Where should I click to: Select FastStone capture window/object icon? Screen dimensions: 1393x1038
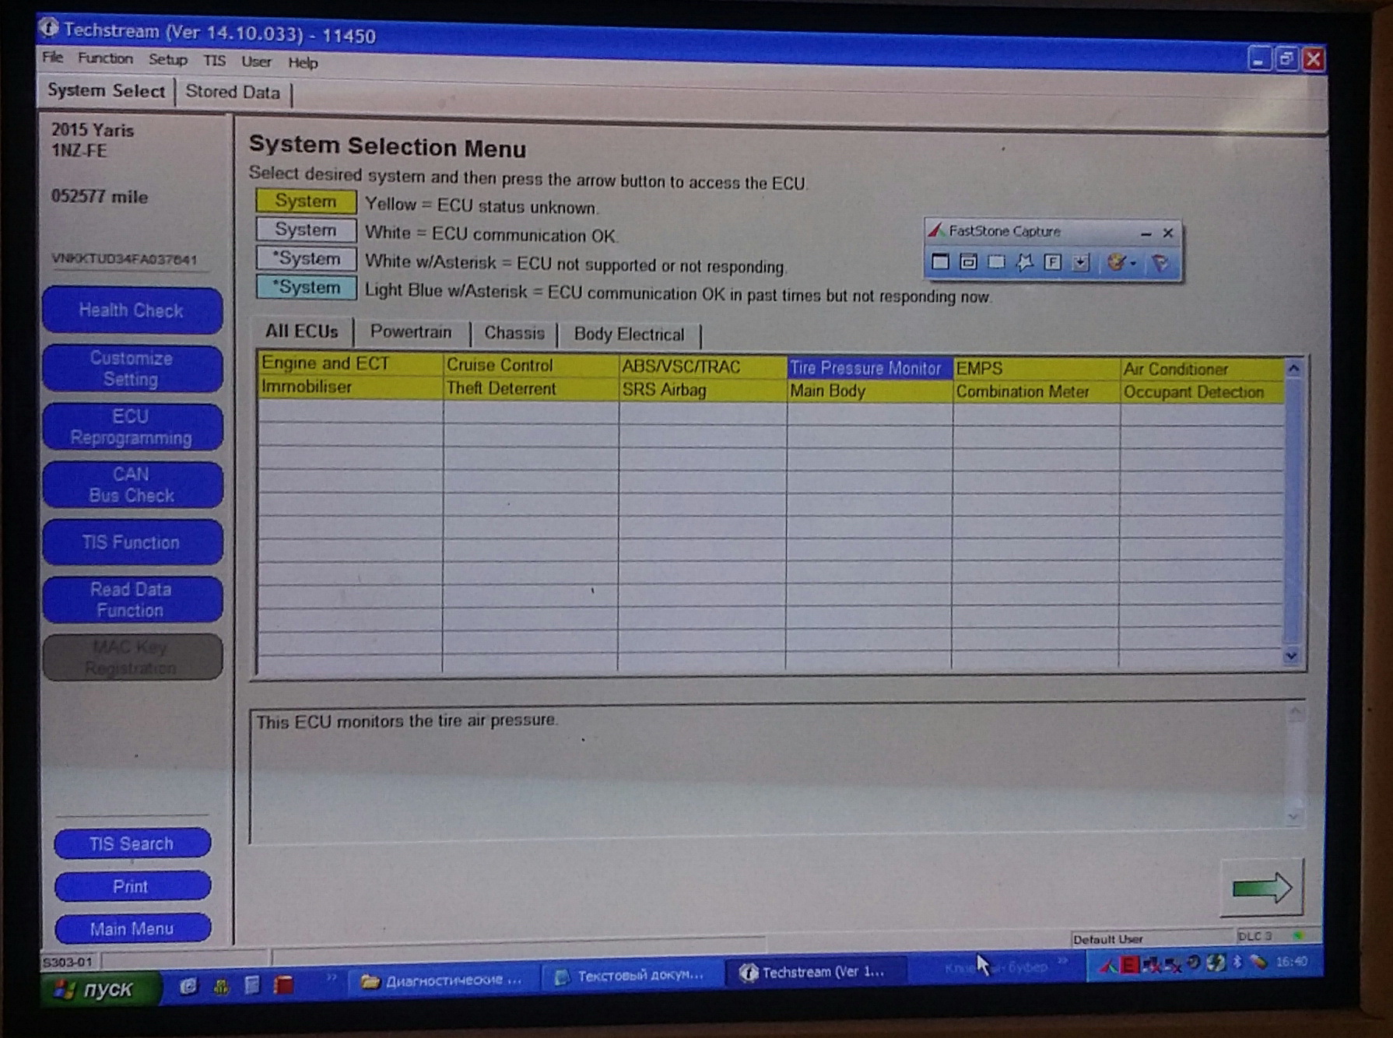[968, 261]
